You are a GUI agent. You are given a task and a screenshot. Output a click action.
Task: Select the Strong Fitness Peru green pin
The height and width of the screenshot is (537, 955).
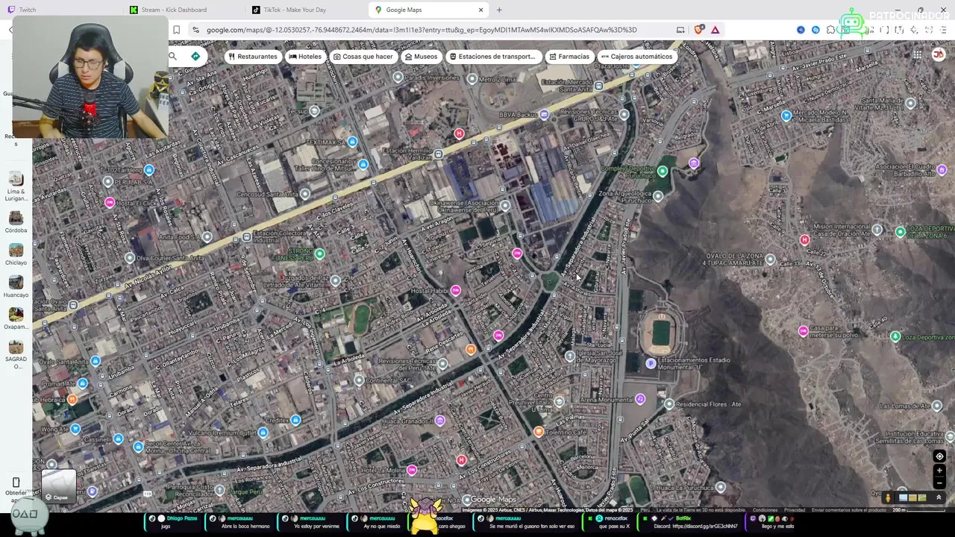(319, 254)
